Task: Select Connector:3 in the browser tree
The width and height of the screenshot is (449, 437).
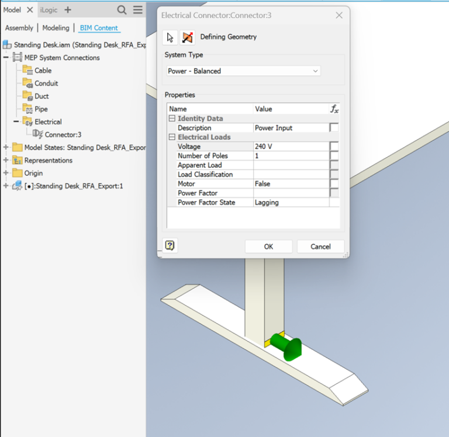Action: (x=63, y=134)
